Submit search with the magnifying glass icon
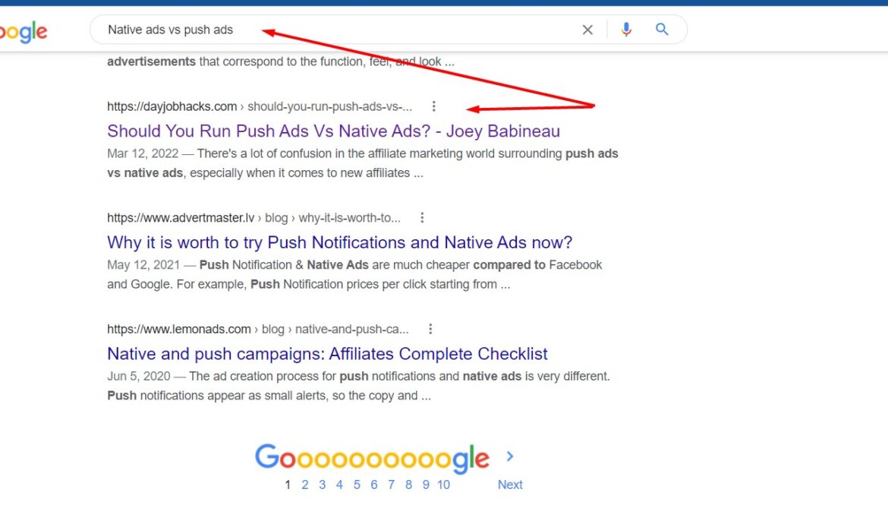The height and width of the screenshot is (527, 888). point(662,30)
